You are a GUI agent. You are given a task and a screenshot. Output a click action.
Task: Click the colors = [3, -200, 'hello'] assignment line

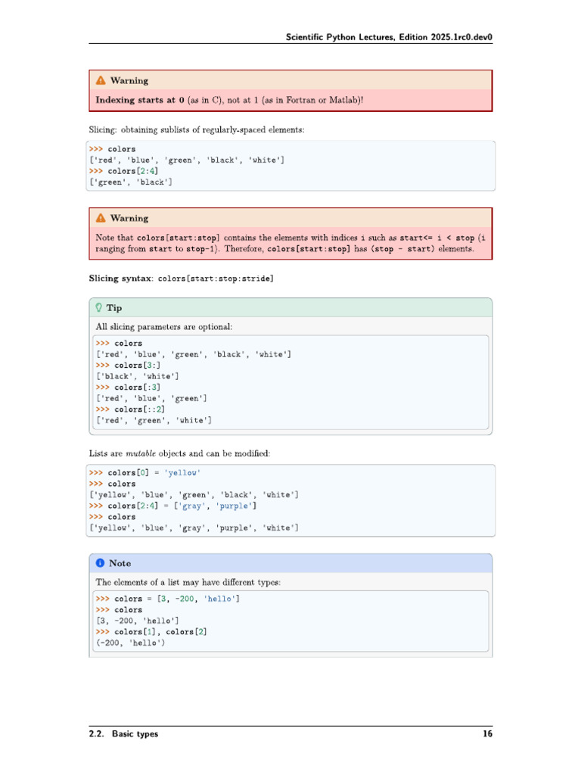[x=168, y=599]
